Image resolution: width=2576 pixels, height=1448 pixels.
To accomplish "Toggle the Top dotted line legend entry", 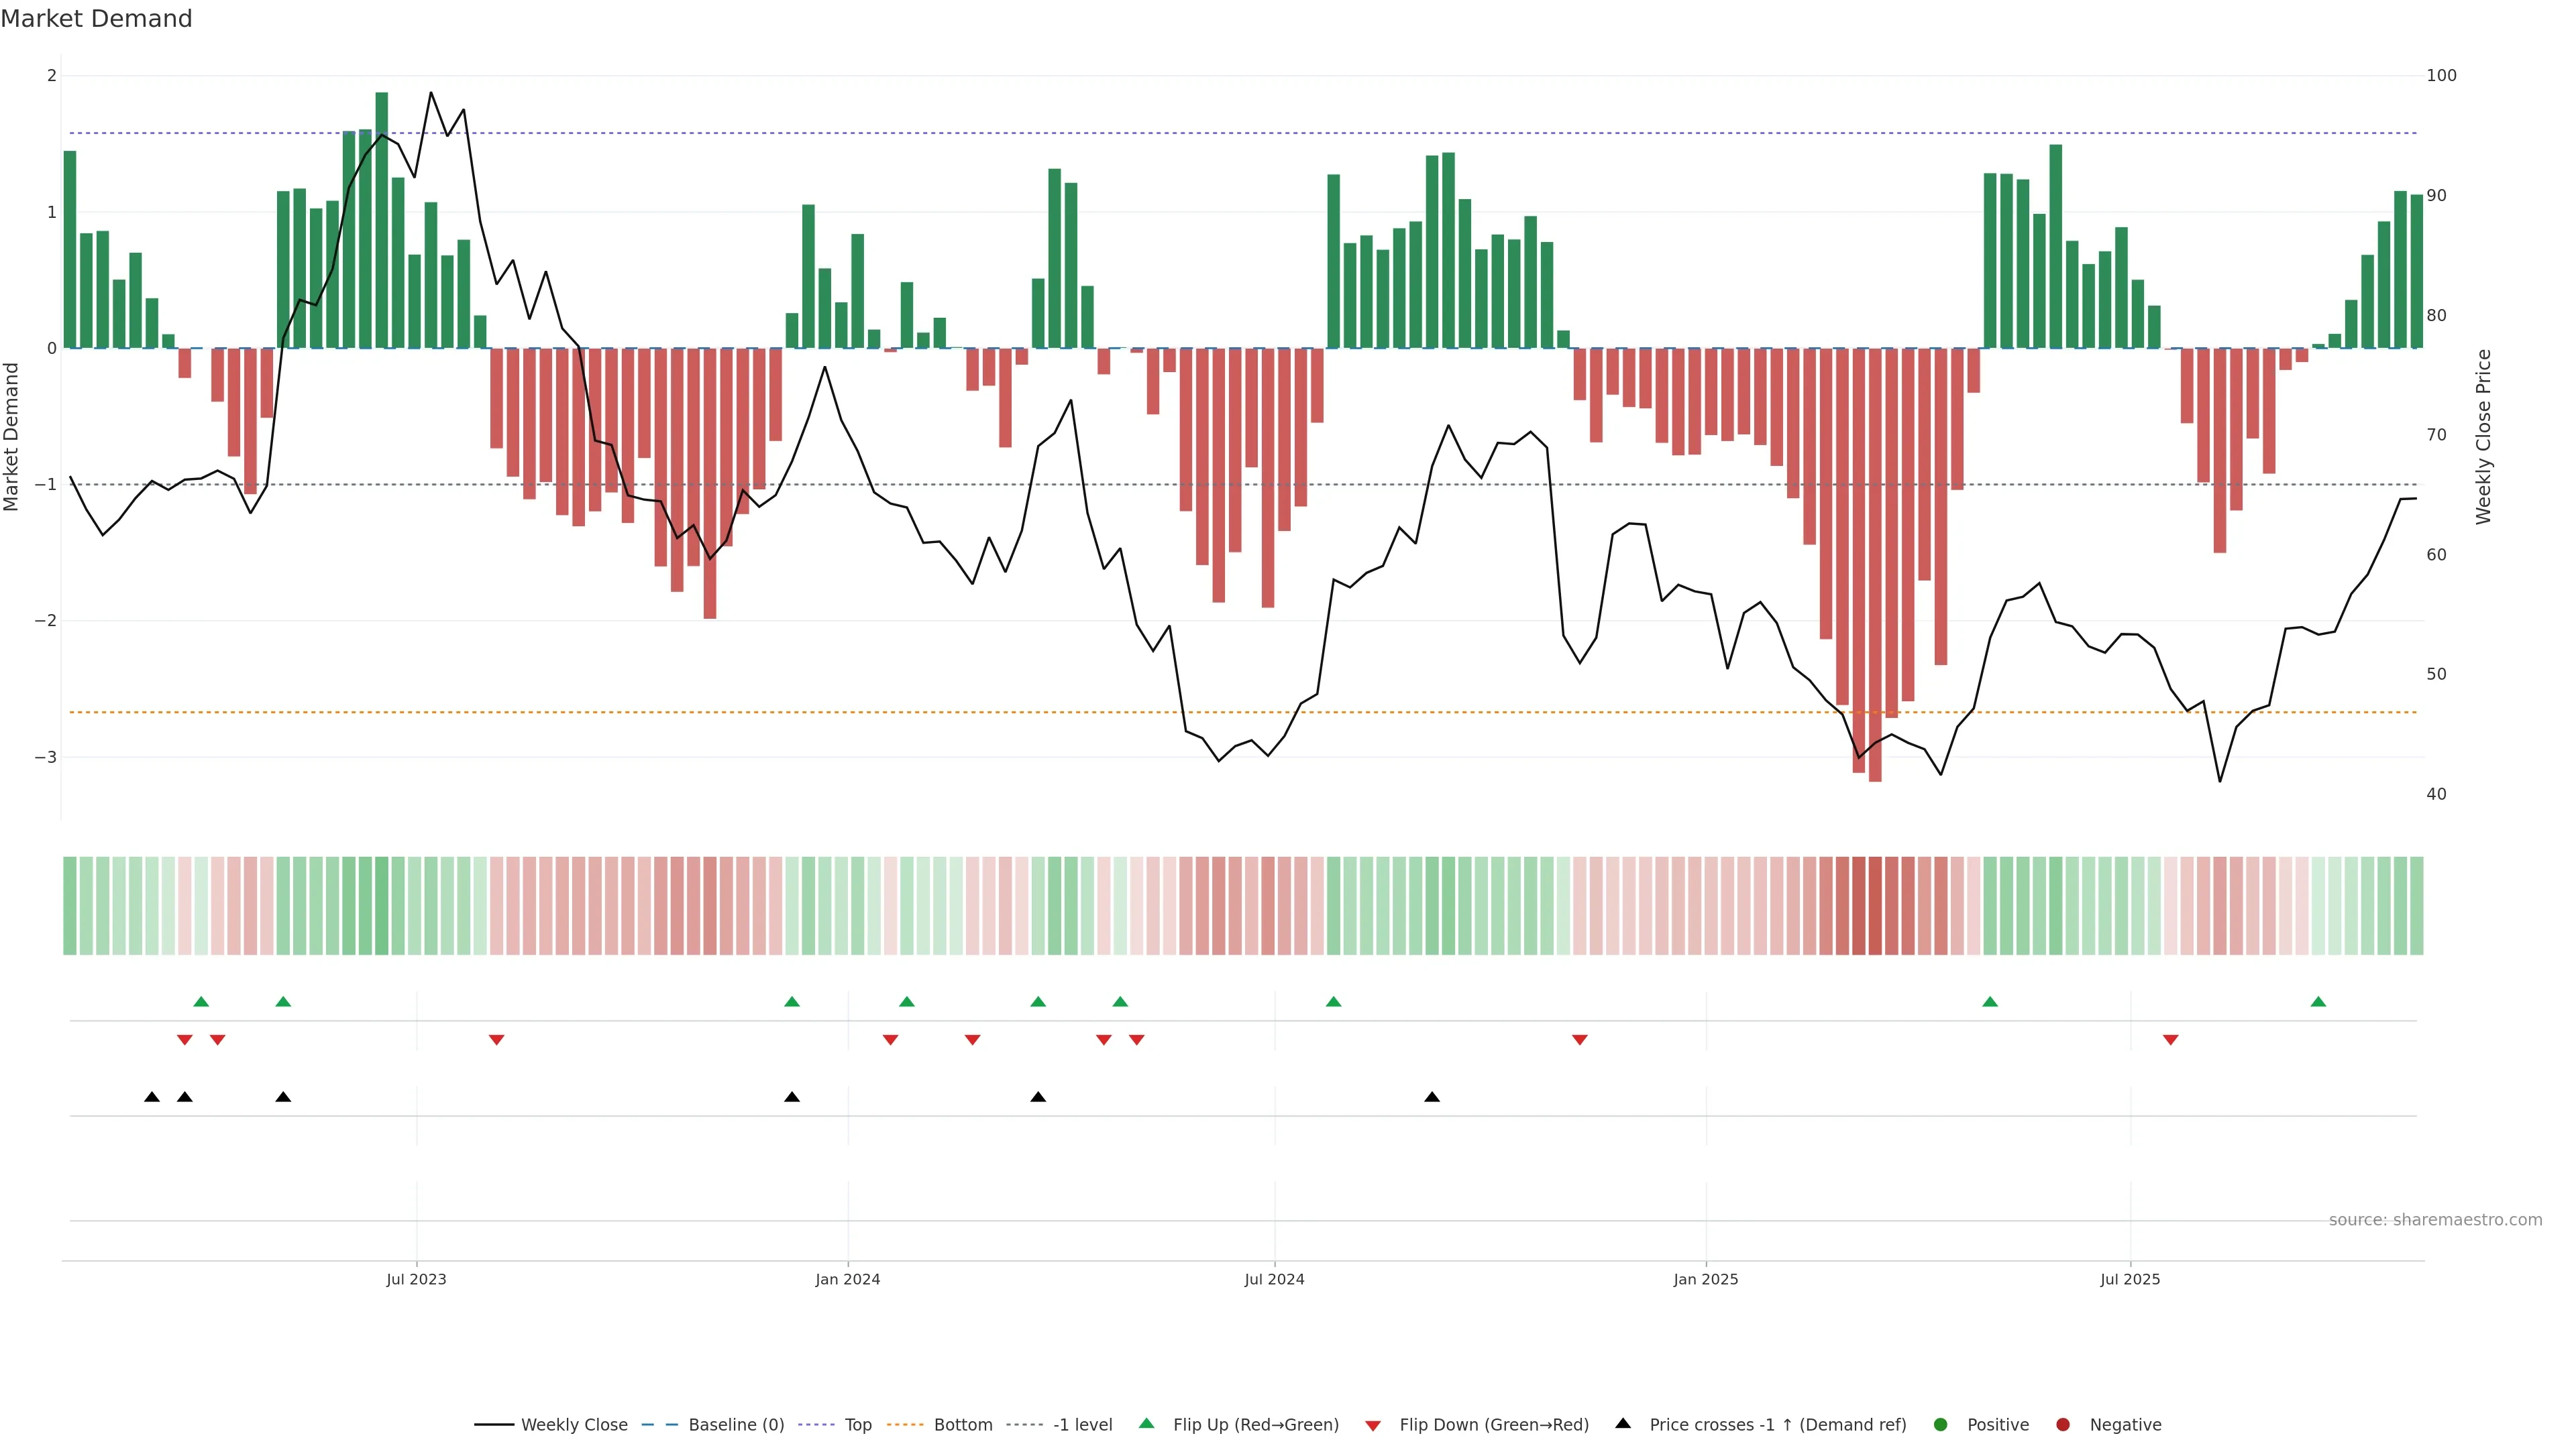I will pos(857,1424).
